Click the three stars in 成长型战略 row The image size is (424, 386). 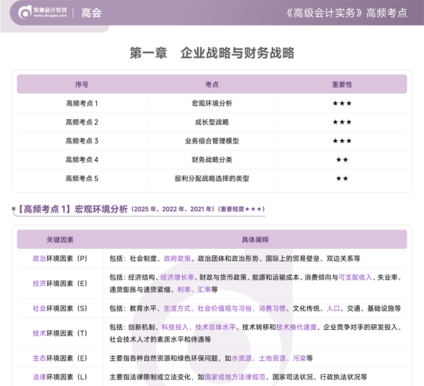pos(342,122)
